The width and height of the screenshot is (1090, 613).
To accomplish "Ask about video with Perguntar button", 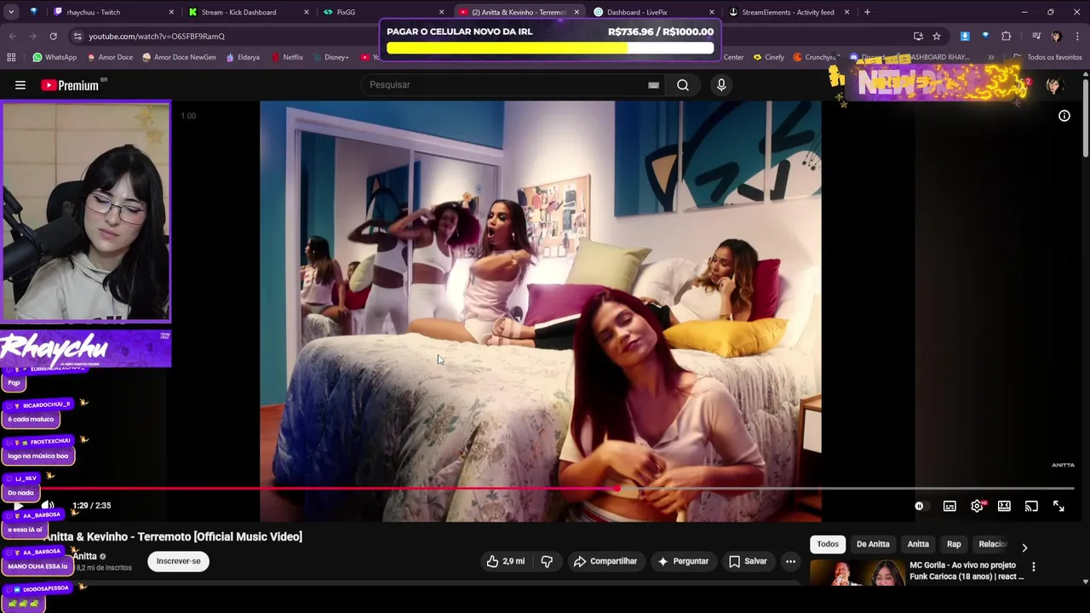I will (683, 561).
